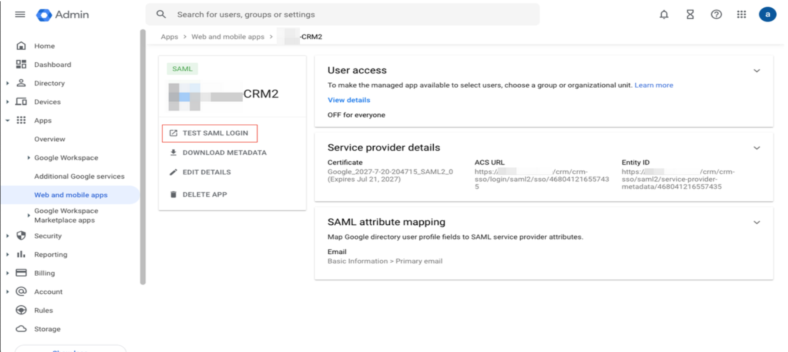
Task: Click TEST SAML LOGIN button
Action: pos(210,133)
